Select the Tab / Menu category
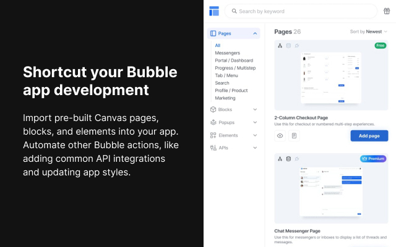 tap(226, 75)
